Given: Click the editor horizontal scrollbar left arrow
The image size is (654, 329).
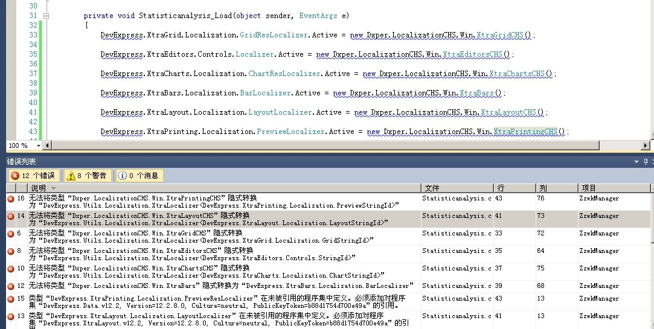Looking at the screenshot, I should click(46, 145).
